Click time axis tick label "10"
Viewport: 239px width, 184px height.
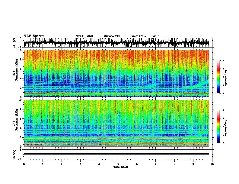(212, 164)
